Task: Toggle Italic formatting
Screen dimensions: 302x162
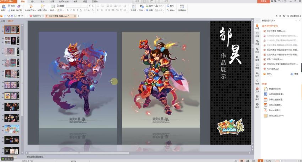Action: (71, 10)
